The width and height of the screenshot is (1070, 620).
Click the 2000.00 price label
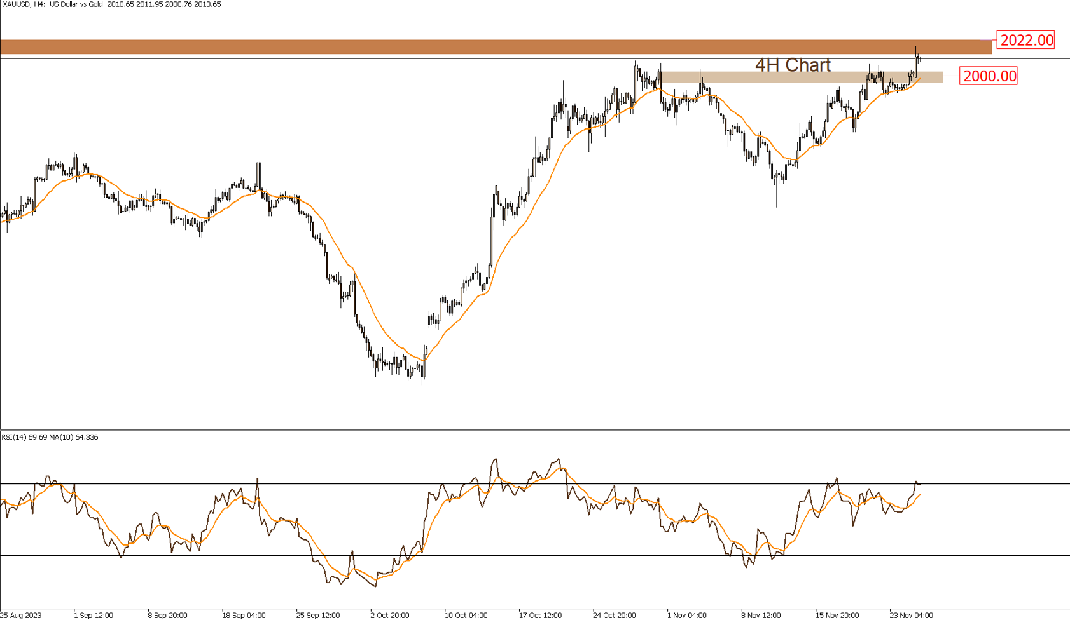click(x=989, y=76)
